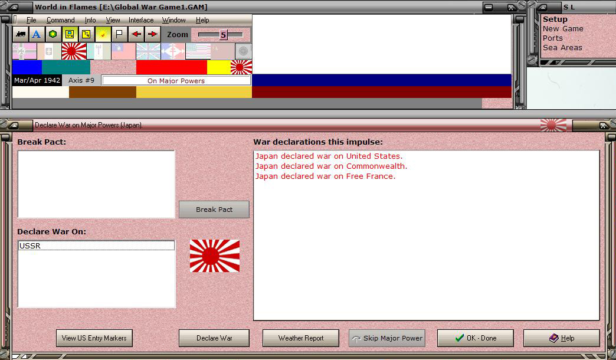Click the red right arrow toolbar icon
This screenshot has width=616, height=360.
(x=152, y=35)
